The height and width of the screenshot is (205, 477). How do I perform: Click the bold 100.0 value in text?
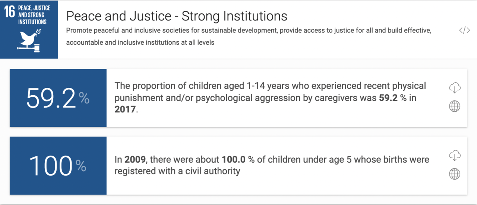pyautogui.click(x=234, y=160)
